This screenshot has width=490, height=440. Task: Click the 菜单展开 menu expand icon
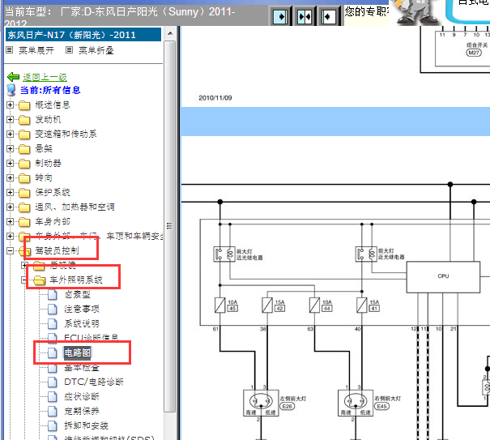pos(10,49)
